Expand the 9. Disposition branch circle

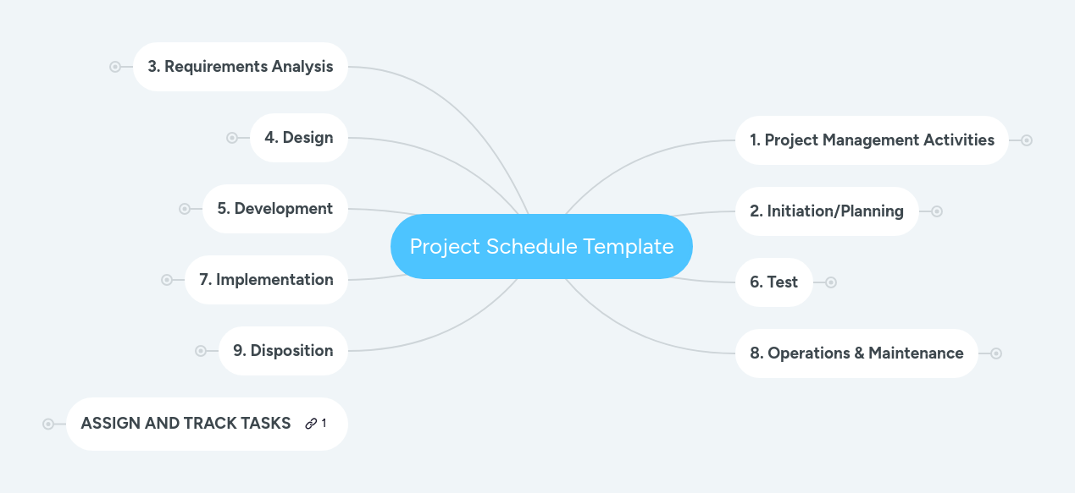201,351
